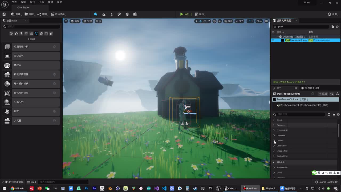341x192 pixels.
Task: Collapse the 颜色分级 section
Action: [274, 162]
